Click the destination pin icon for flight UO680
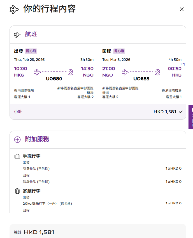Screen dimensions: 193x238 [71, 72]
